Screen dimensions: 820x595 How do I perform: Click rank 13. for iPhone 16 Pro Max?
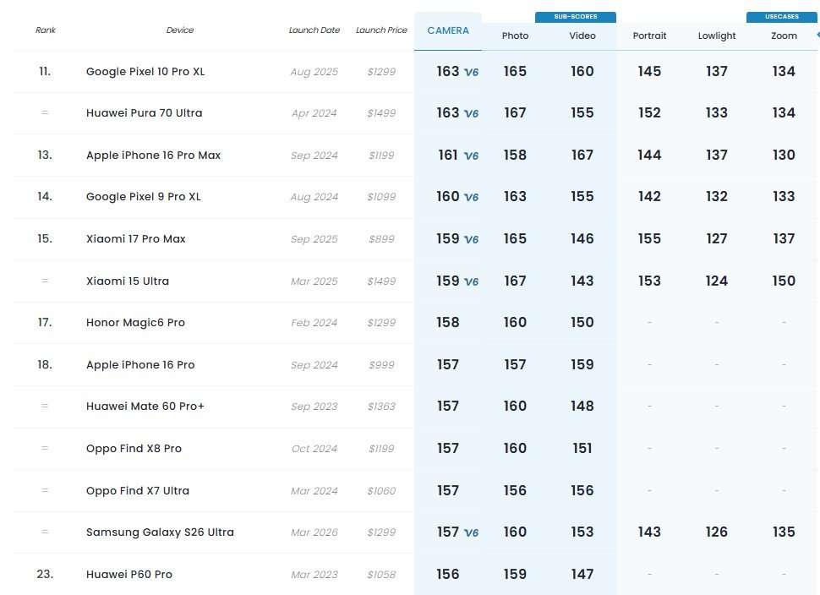(x=45, y=156)
